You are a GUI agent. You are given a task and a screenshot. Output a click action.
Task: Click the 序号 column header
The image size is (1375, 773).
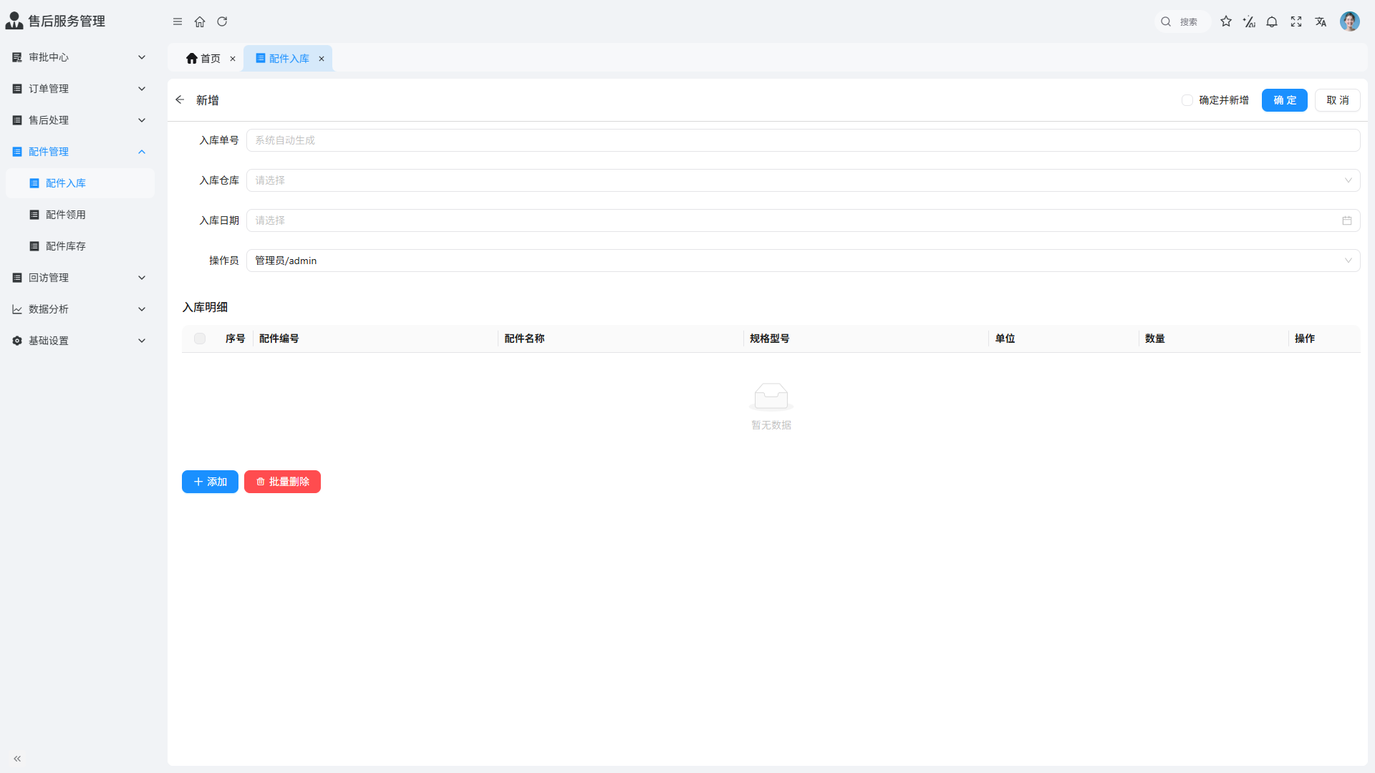[x=235, y=339]
